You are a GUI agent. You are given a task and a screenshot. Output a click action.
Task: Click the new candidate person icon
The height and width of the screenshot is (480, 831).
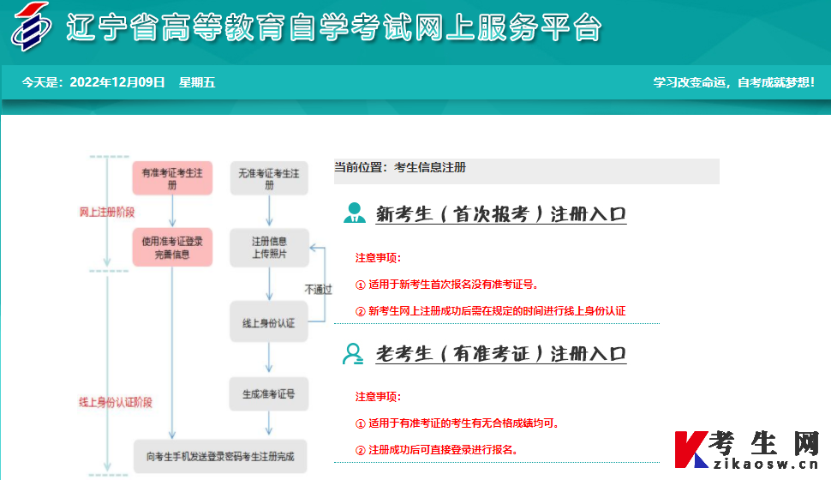pyautogui.click(x=355, y=213)
